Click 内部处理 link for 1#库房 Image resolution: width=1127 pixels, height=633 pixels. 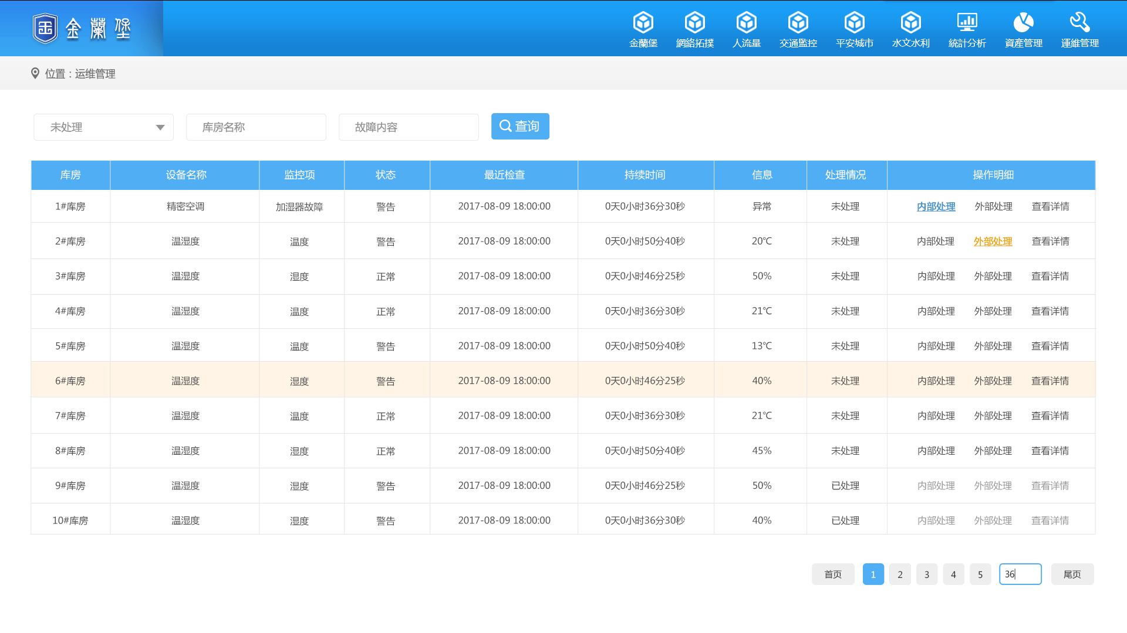click(936, 206)
